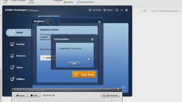Screen dimensions: 182x102
Task: Confirm registration with the OK button
Action: point(74,63)
